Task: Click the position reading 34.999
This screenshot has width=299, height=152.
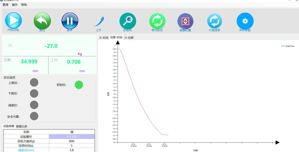Action: point(29,62)
